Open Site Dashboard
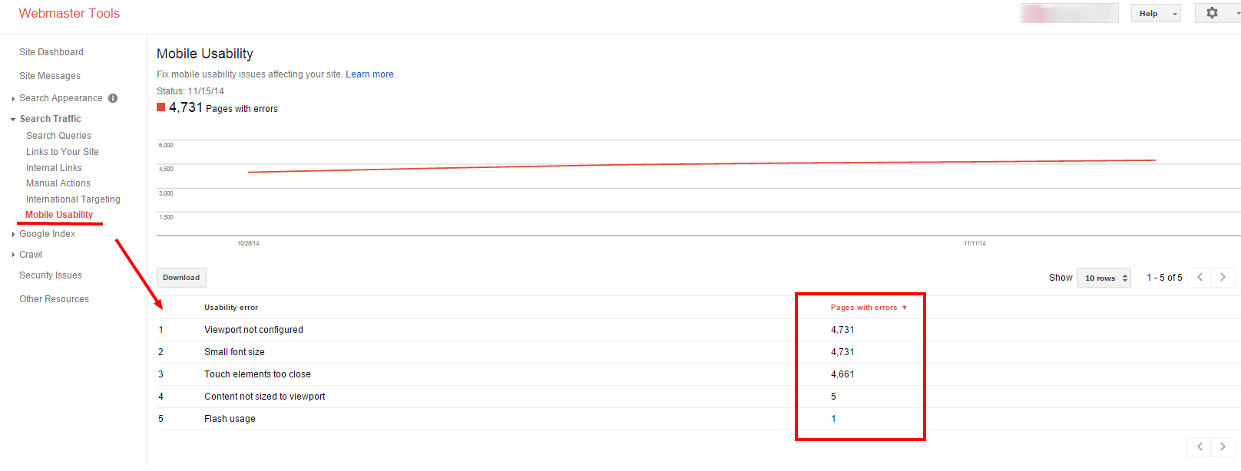1241x471 pixels. tap(51, 52)
